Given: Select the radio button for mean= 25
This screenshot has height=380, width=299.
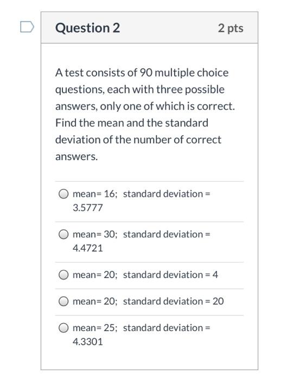Looking at the screenshot, I should pos(63,328).
